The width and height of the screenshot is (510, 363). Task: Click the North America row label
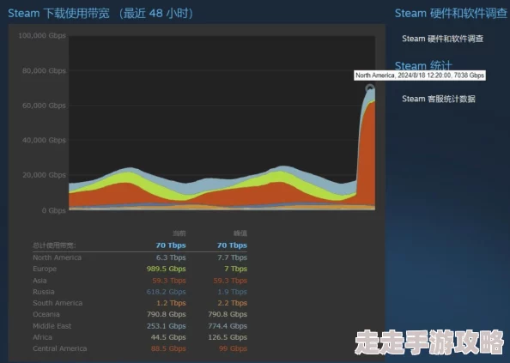coord(57,257)
